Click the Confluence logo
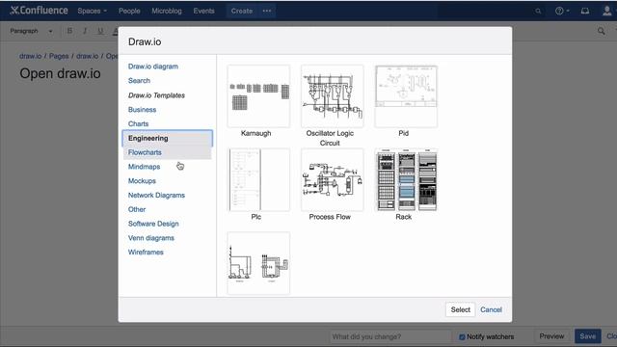 point(39,11)
